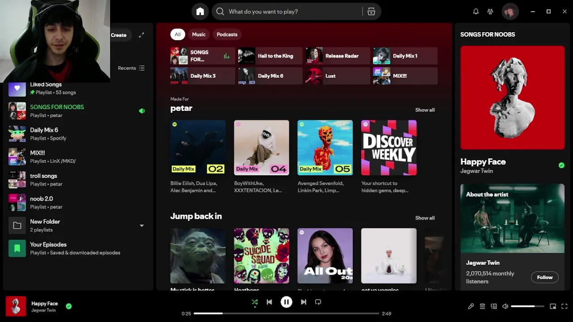Toggle repeat mode
Viewport: 573px width, 322px height.
[x=318, y=302]
